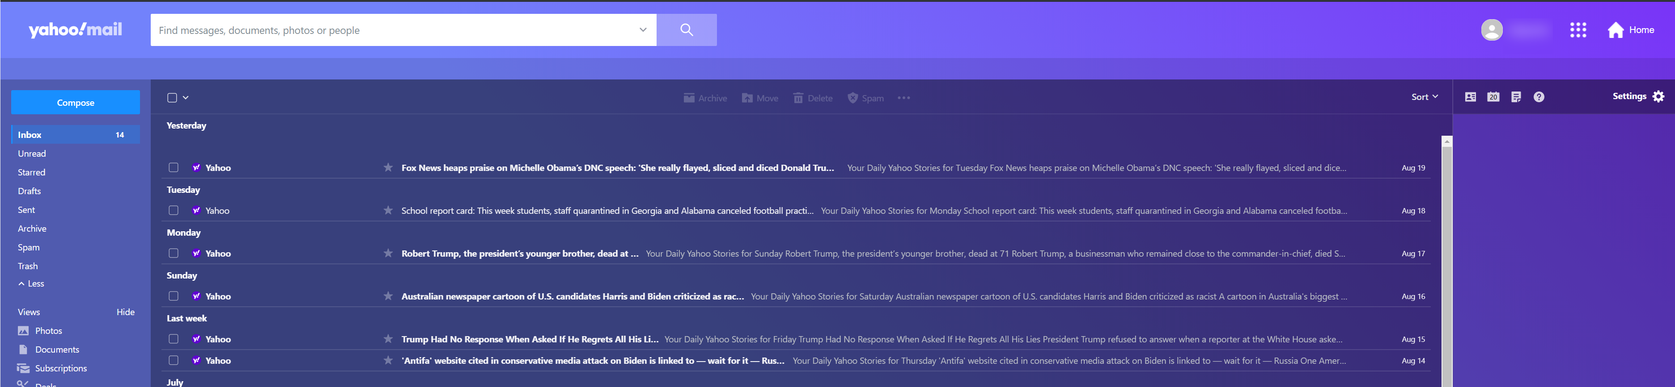Open the select-all dropdown chevron

[x=186, y=97]
